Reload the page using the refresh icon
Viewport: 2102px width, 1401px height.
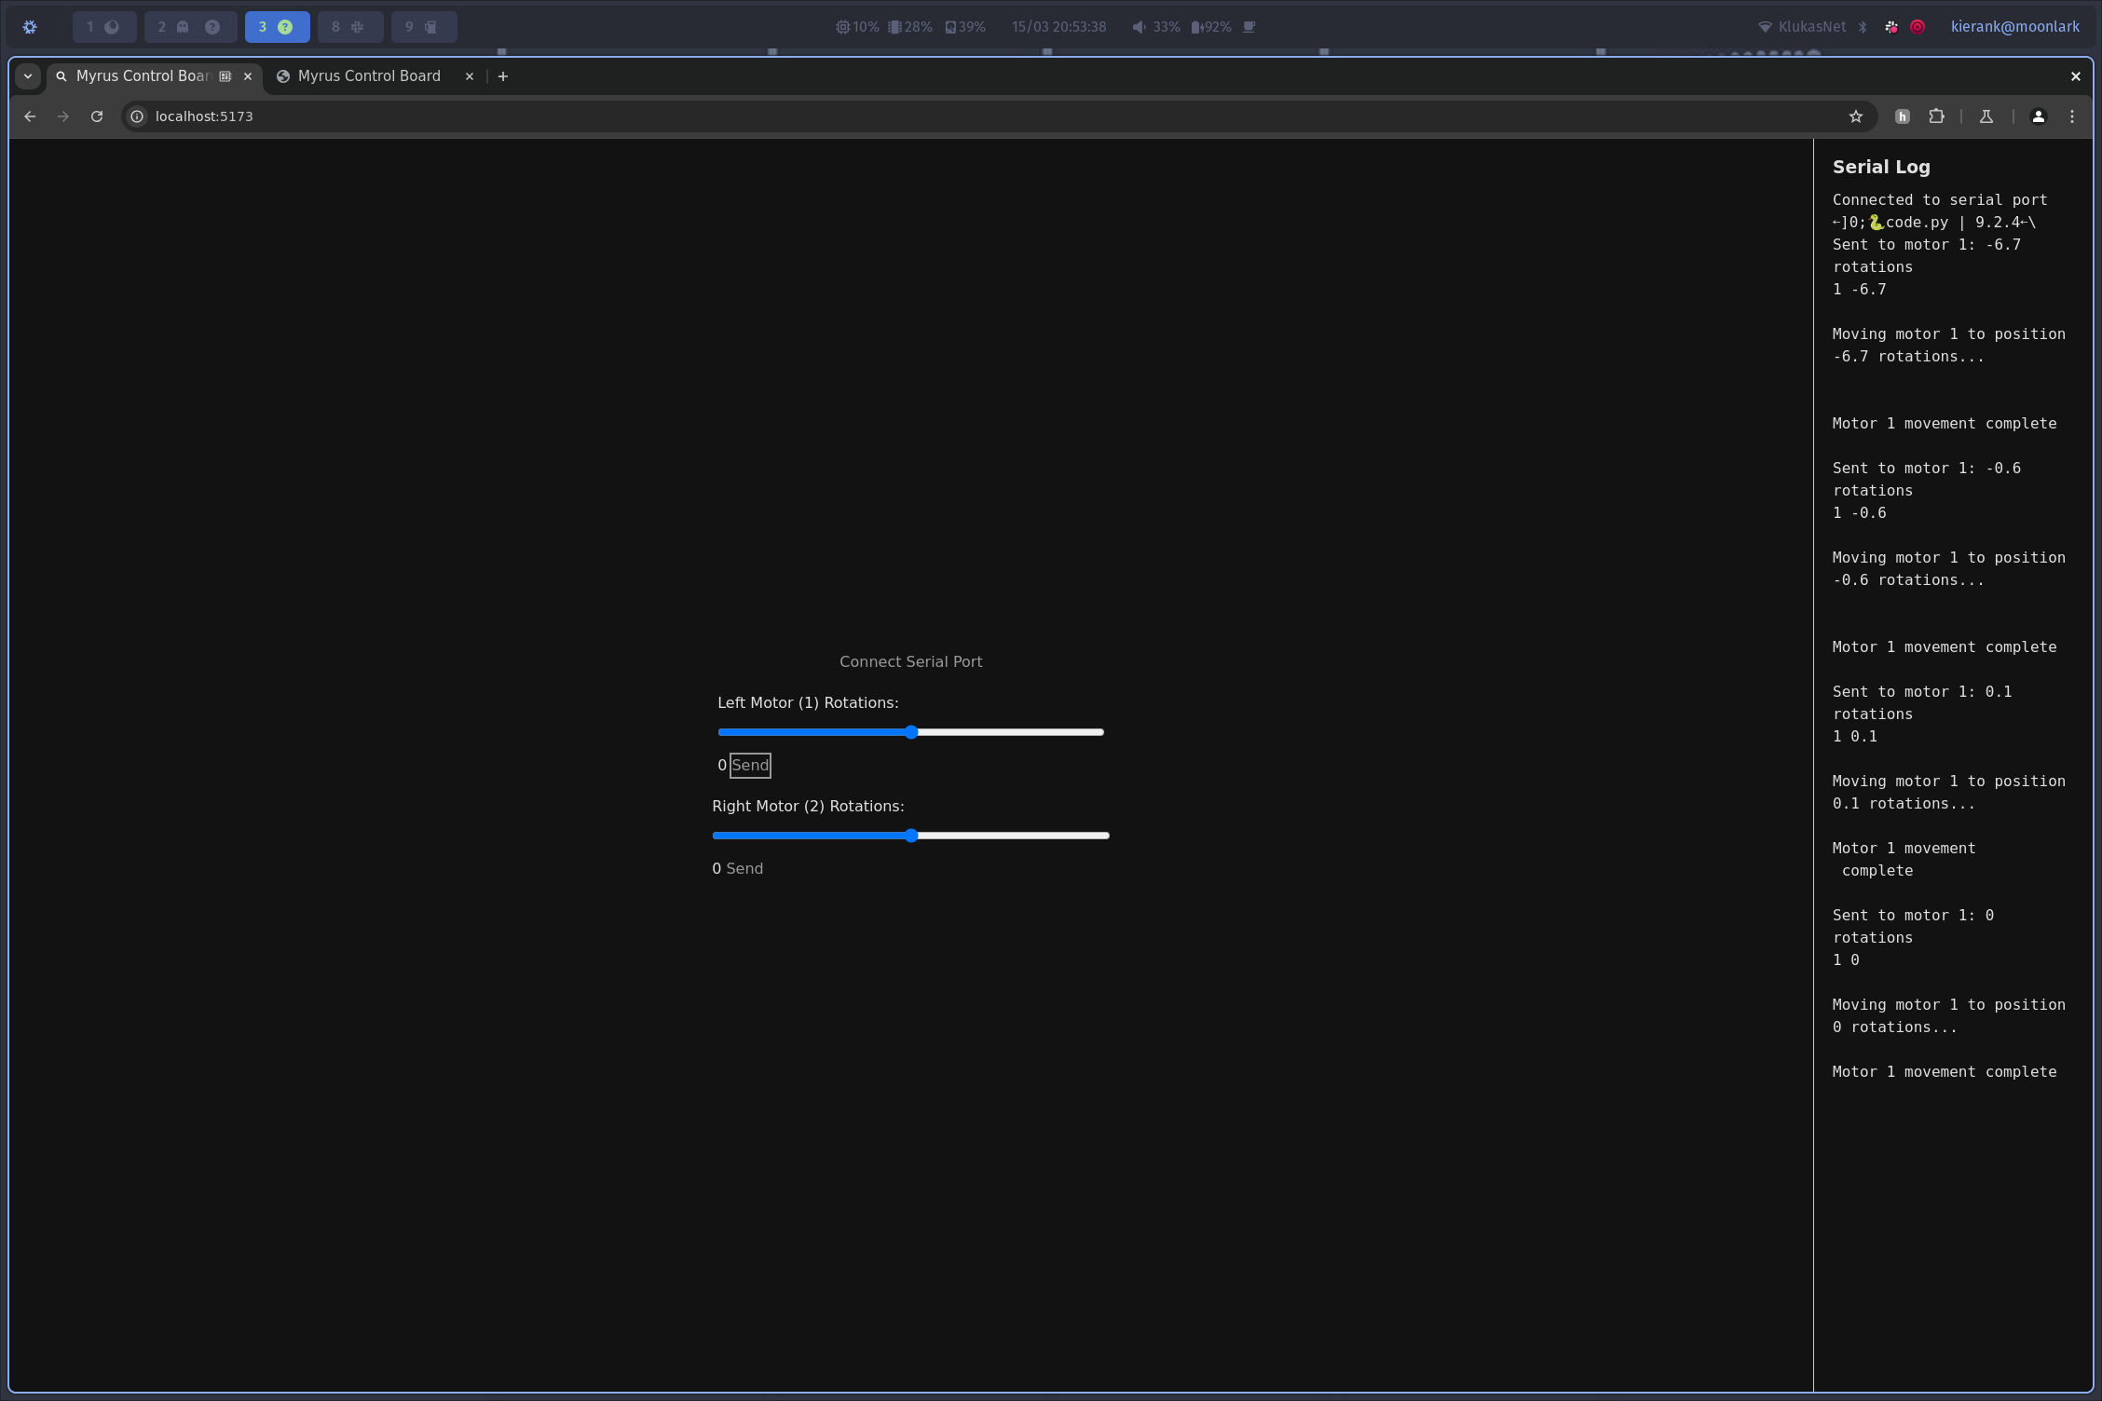[97, 116]
